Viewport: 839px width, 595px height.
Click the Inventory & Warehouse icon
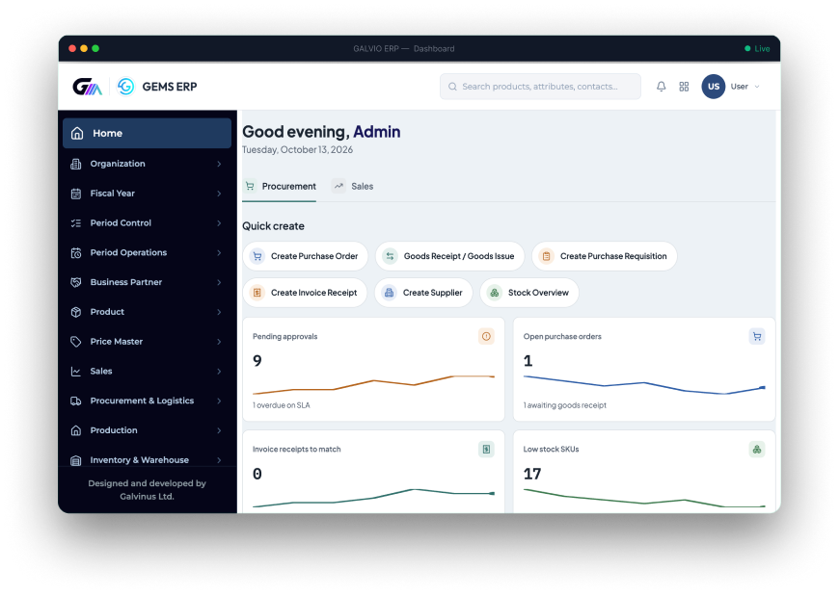click(x=76, y=460)
